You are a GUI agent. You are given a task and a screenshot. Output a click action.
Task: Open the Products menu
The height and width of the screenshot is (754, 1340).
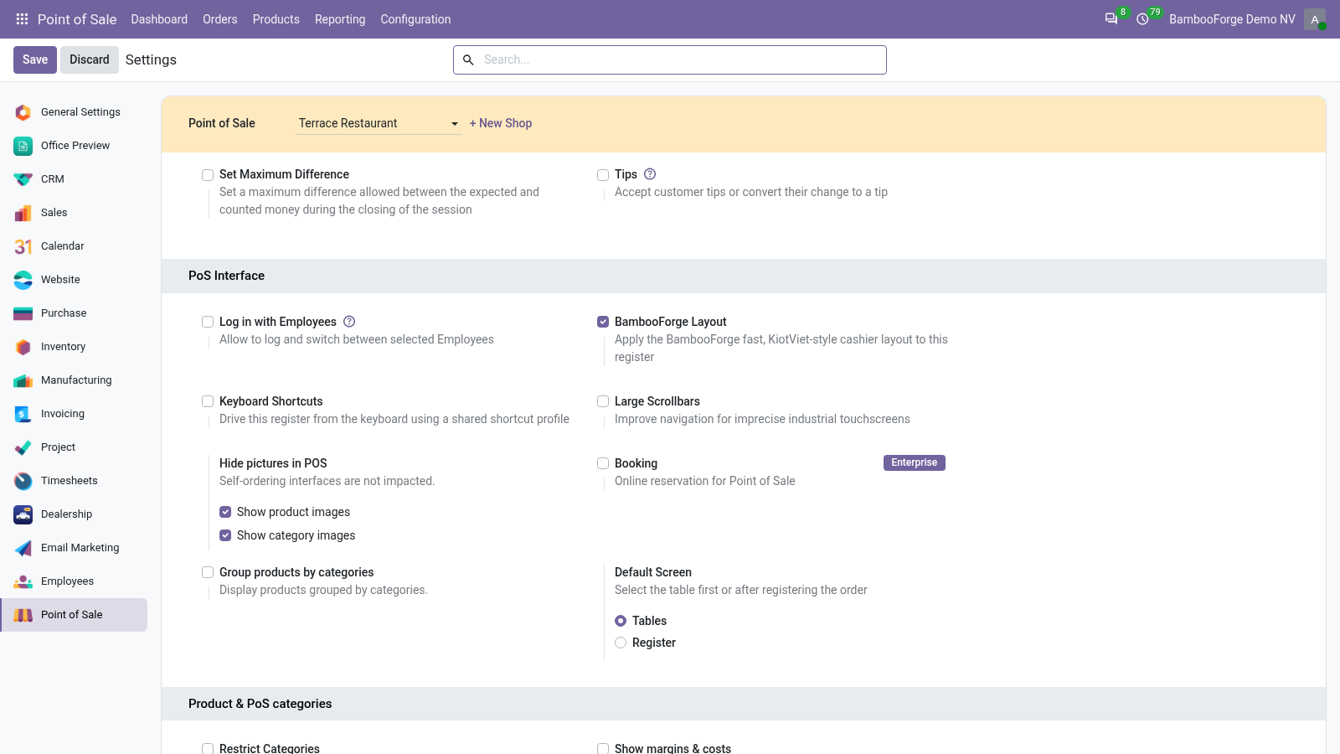click(276, 19)
